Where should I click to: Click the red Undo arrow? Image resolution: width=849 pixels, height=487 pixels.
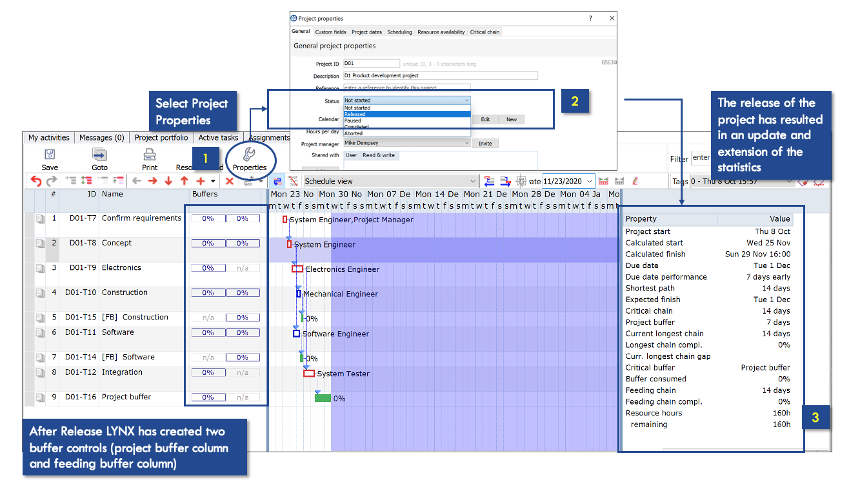36,182
